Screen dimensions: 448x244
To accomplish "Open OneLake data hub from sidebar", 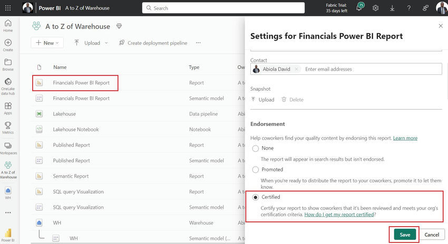I will 8,85.
